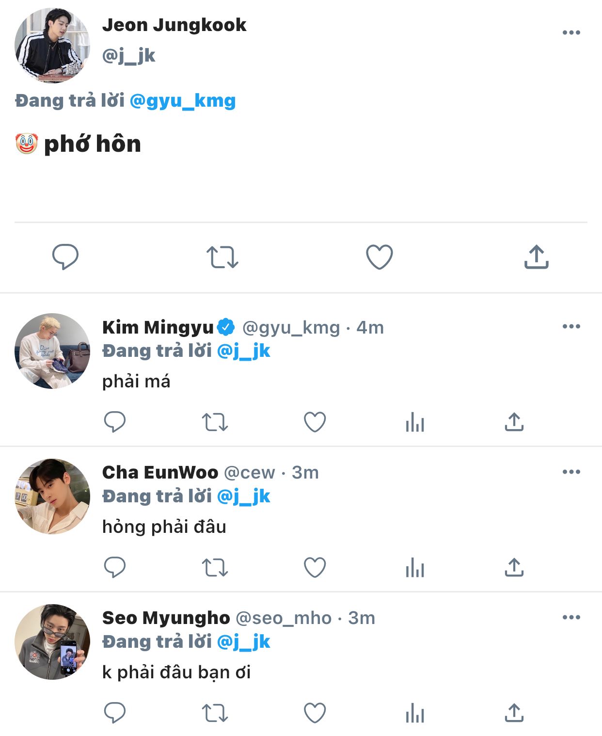The width and height of the screenshot is (602, 736).
Task: View analytics for Seo Myungho's reply
Action: [x=415, y=713]
